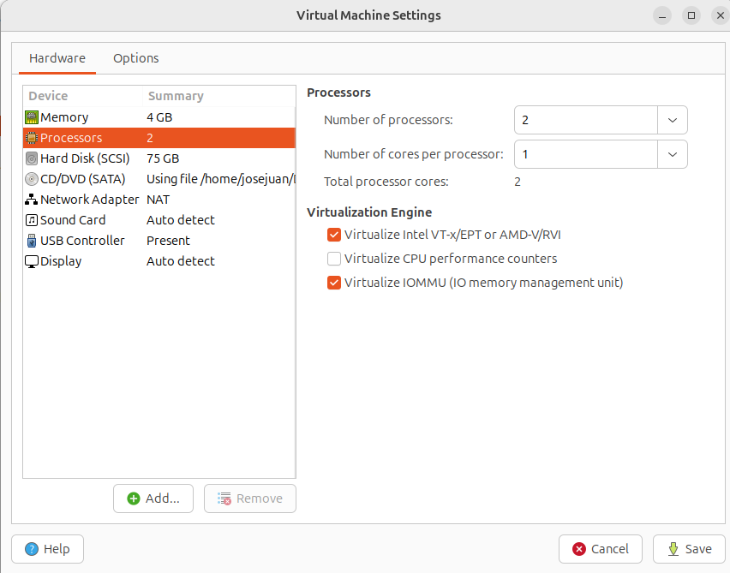
Task: Click the Memory device icon
Action: (x=30, y=116)
